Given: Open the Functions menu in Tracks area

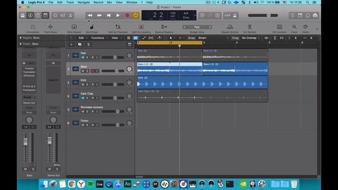Looking at the screenshot, I should point(99,38).
